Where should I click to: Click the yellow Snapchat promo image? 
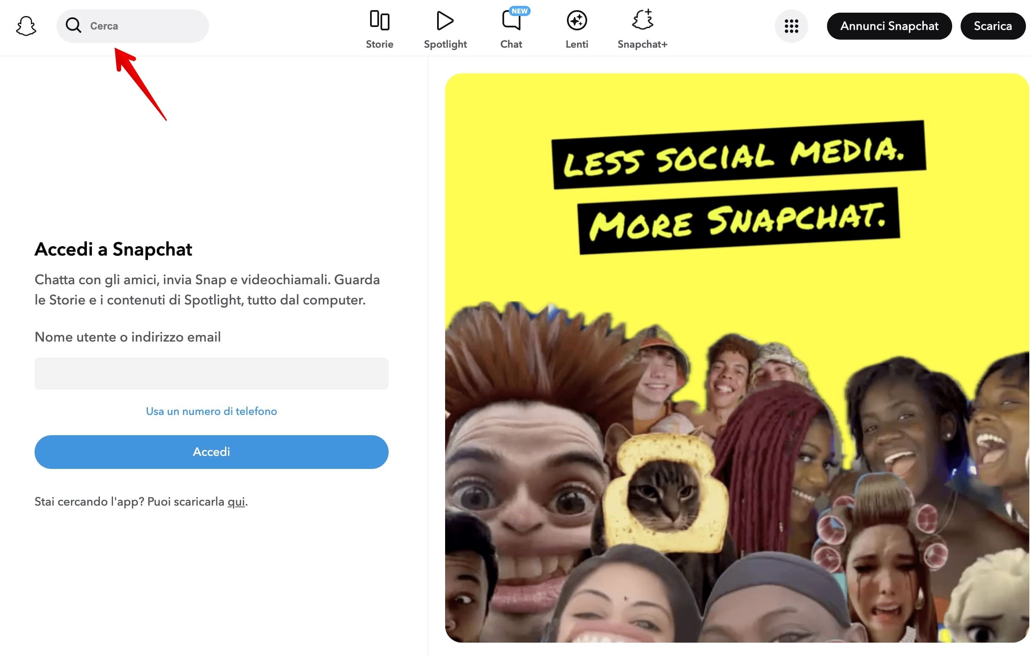pyautogui.click(x=736, y=358)
